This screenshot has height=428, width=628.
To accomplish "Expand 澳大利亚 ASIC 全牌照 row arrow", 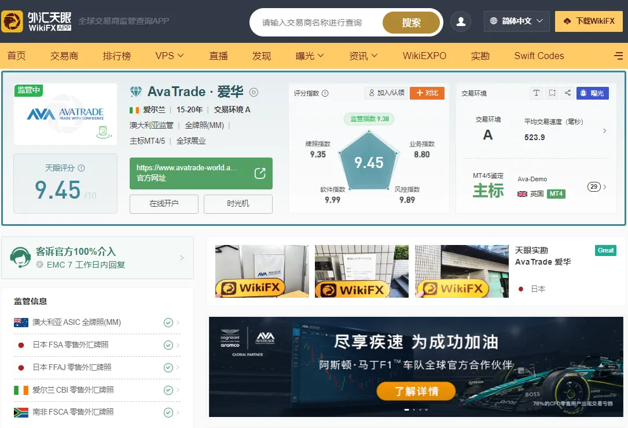I will [178, 323].
